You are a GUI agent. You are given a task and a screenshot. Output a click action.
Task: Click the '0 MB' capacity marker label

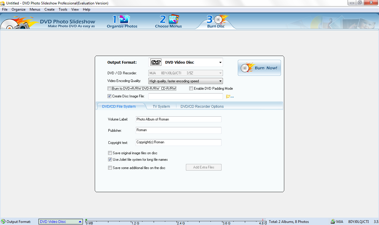point(90,223)
